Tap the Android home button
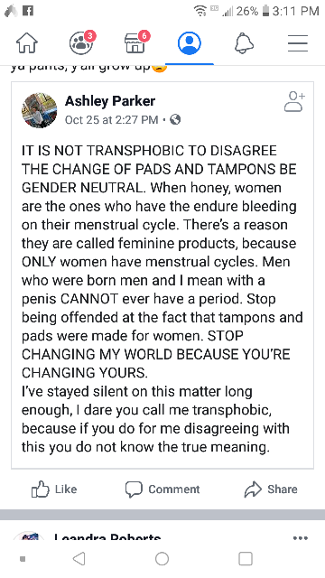325x578 pixels. (162, 559)
